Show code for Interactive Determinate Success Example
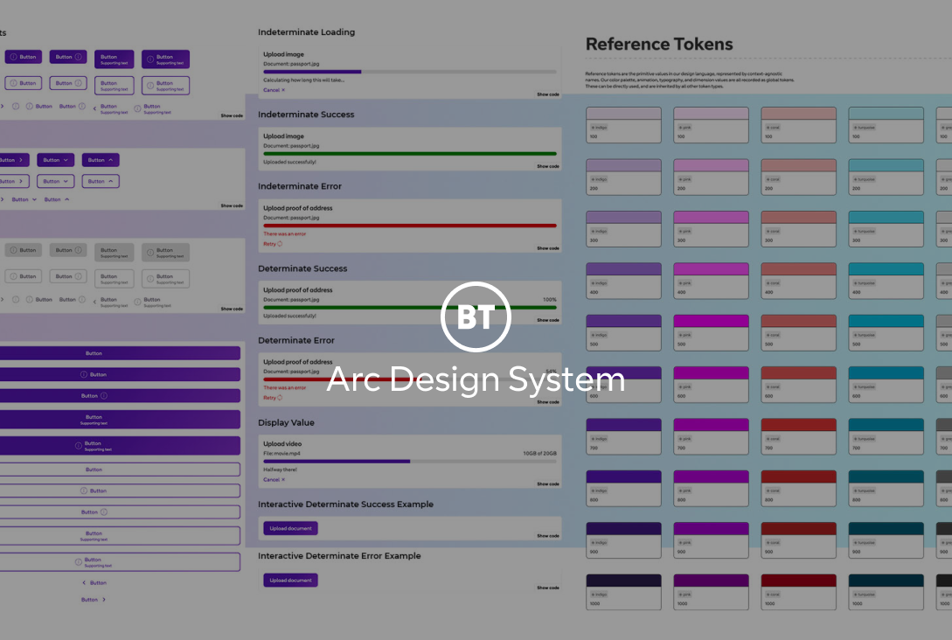This screenshot has height=640, width=952. point(547,536)
